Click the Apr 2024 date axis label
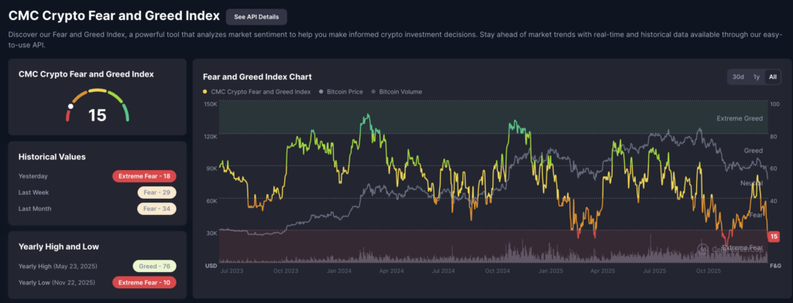Screen dimensions: 793x303 391,271
